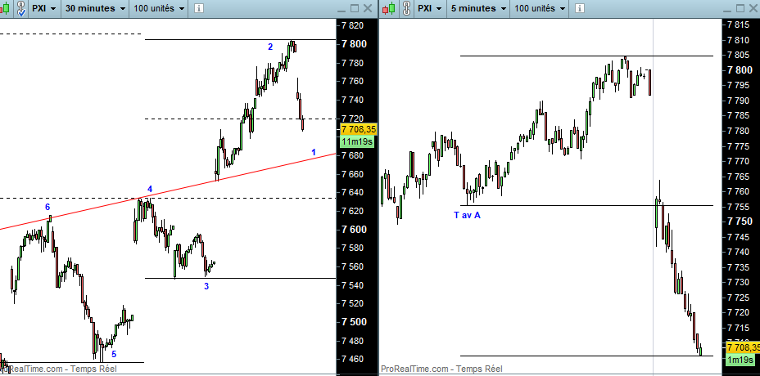The width and height of the screenshot is (760, 376).
Task: Open 100 unités dropdown in 30 minutes chart
Action: point(160,8)
